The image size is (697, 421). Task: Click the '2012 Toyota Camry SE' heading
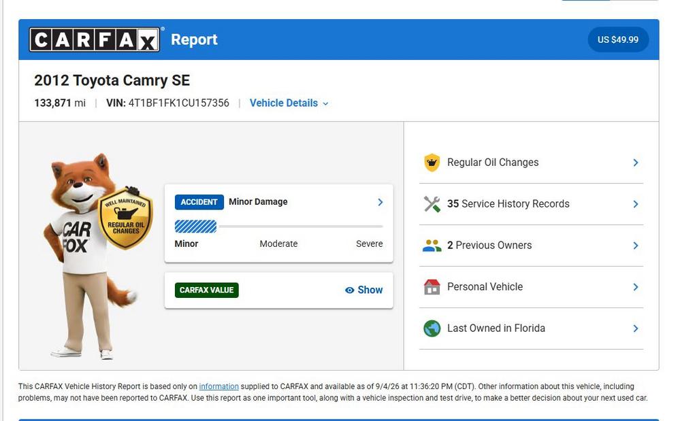[x=112, y=80]
